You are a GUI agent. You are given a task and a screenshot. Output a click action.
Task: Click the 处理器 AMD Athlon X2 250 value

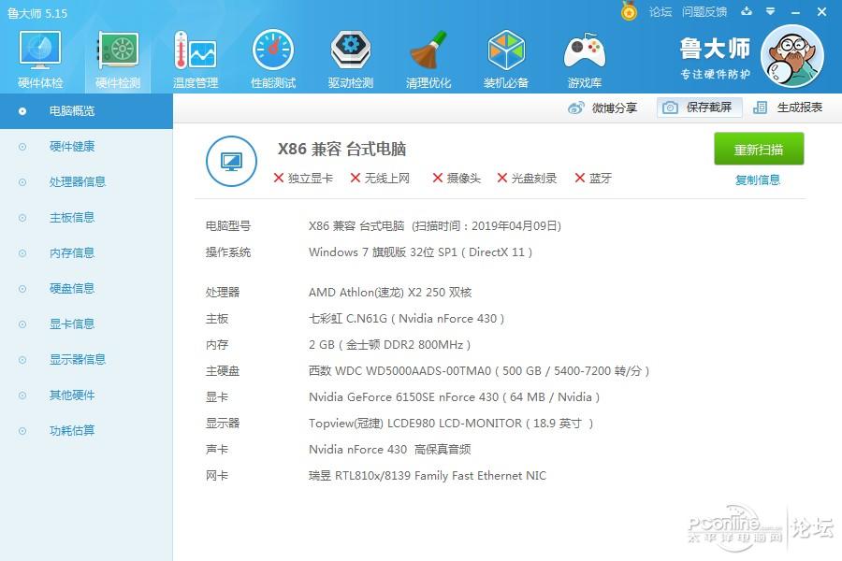(x=390, y=292)
